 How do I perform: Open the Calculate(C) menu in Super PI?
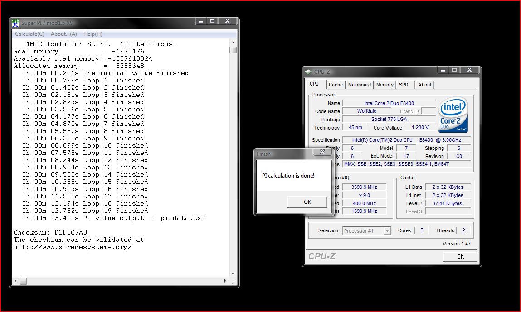pos(29,34)
